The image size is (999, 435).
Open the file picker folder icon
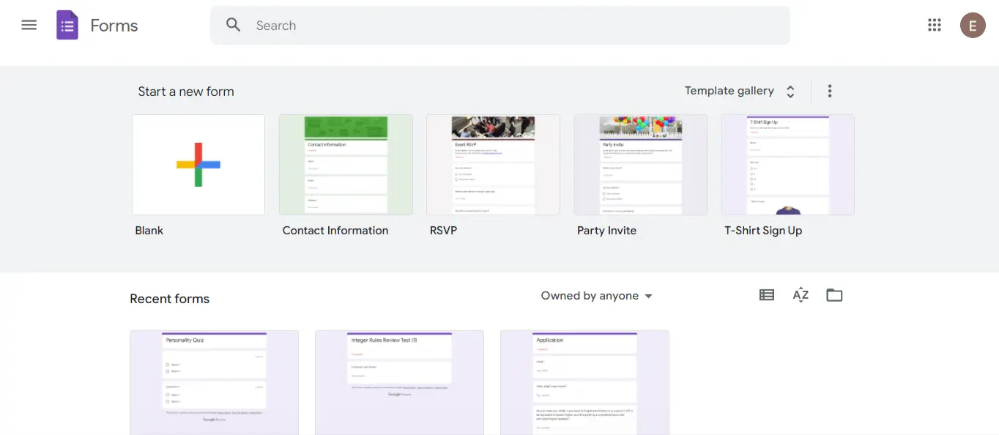click(834, 295)
